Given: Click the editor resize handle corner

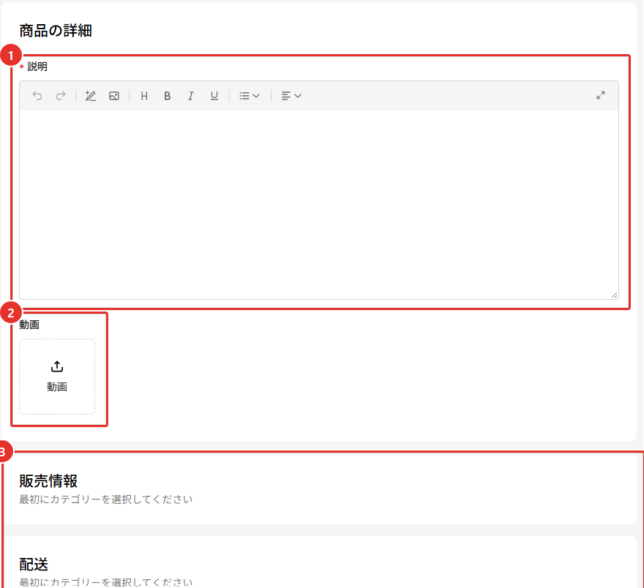Looking at the screenshot, I should 615,295.
